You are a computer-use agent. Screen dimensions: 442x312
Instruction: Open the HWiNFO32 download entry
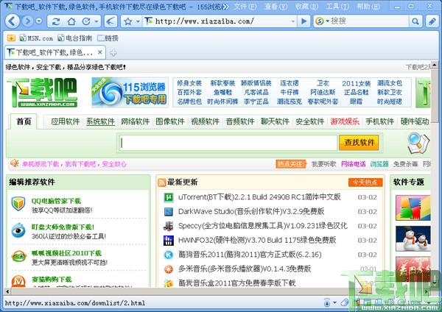(x=257, y=240)
